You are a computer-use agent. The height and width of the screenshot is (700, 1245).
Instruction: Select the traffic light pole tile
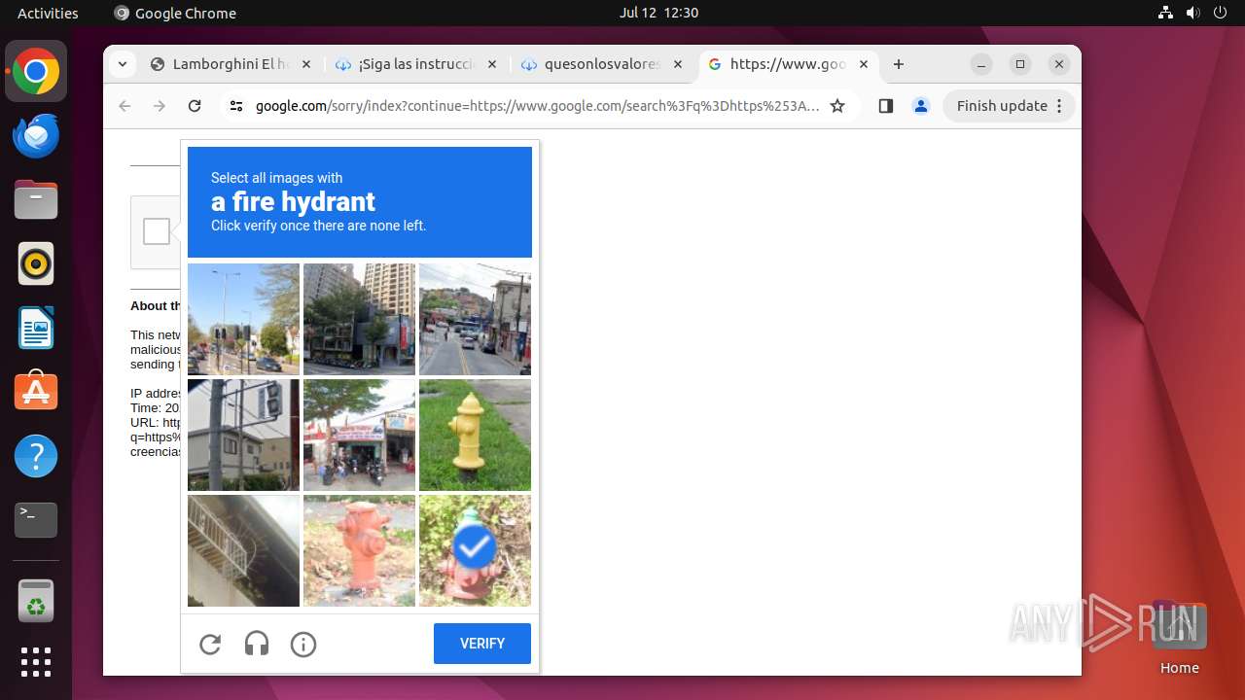(x=243, y=319)
